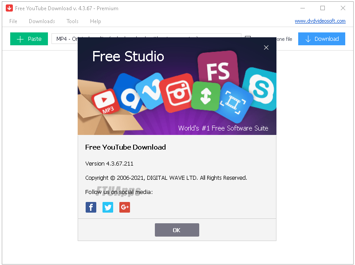
Task: Click the Free YouTube Download logo in title bar
Action: (x=9, y=8)
